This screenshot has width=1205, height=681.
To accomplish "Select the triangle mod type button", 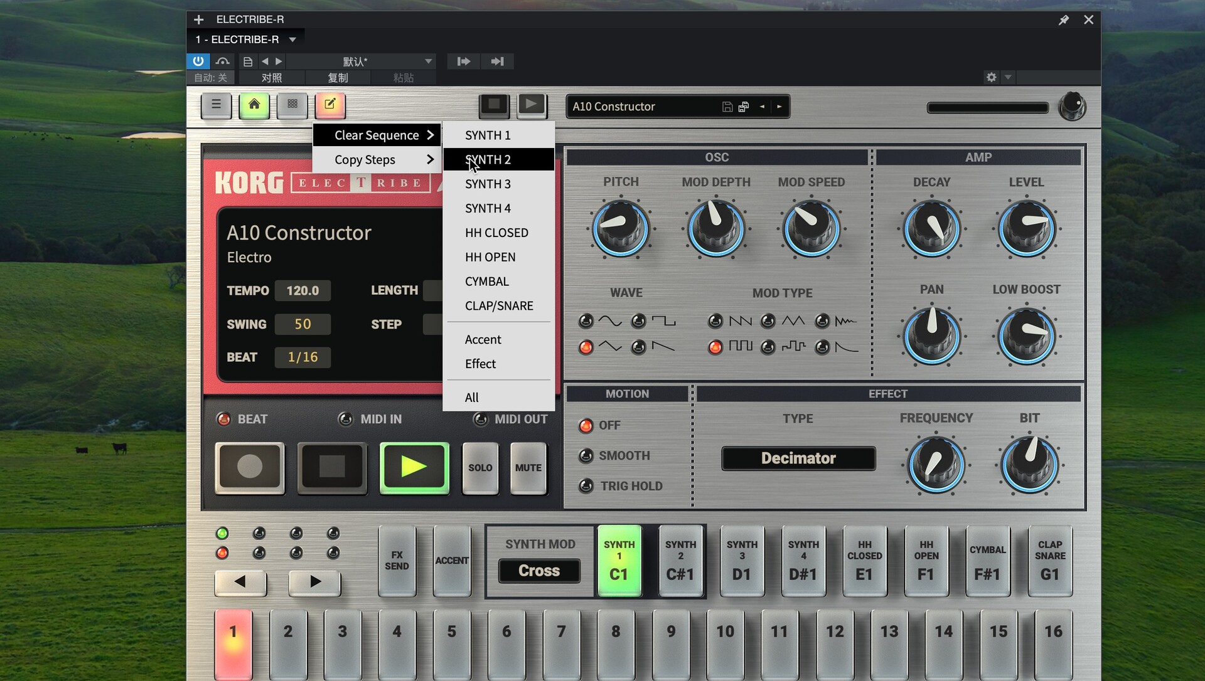I will (768, 321).
